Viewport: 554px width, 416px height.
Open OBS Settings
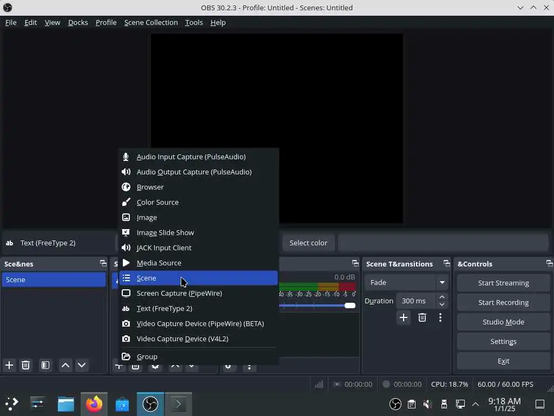[x=504, y=341]
